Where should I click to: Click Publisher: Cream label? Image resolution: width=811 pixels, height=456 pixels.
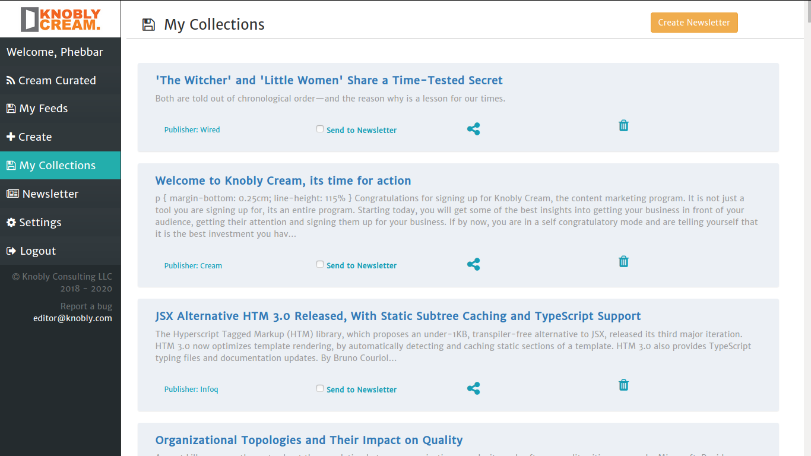click(193, 265)
